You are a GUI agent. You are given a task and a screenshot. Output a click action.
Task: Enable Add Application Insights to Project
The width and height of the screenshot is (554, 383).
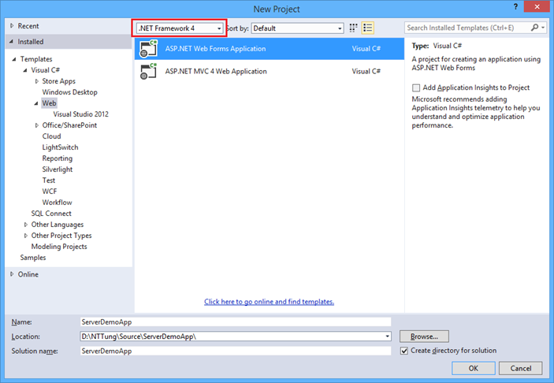click(416, 87)
